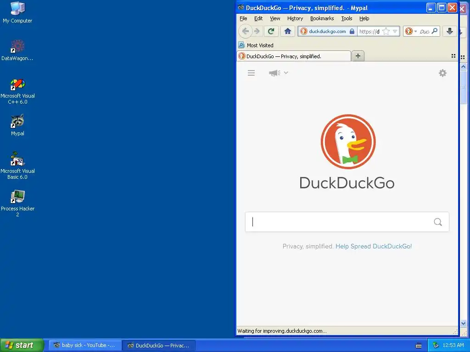Click the search bar magnifier icon
Screen dimensions: 470x352
[434, 31]
